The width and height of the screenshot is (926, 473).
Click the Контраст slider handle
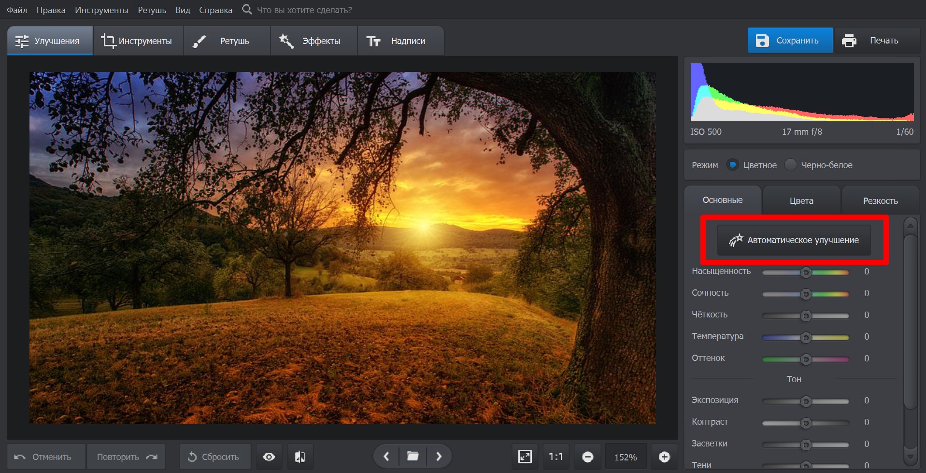pos(806,423)
